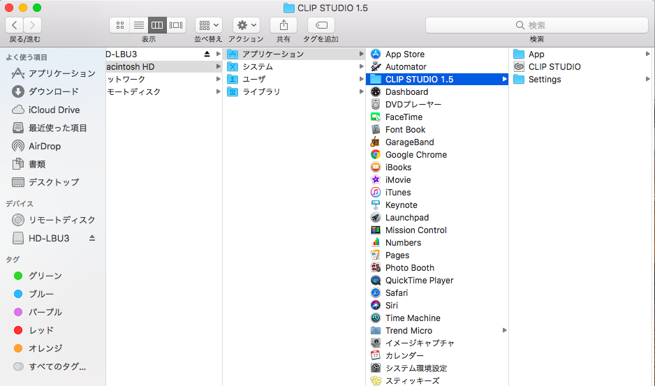This screenshot has width=655, height=386.
Task: Expand the システム folder arrow
Action: (x=361, y=66)
